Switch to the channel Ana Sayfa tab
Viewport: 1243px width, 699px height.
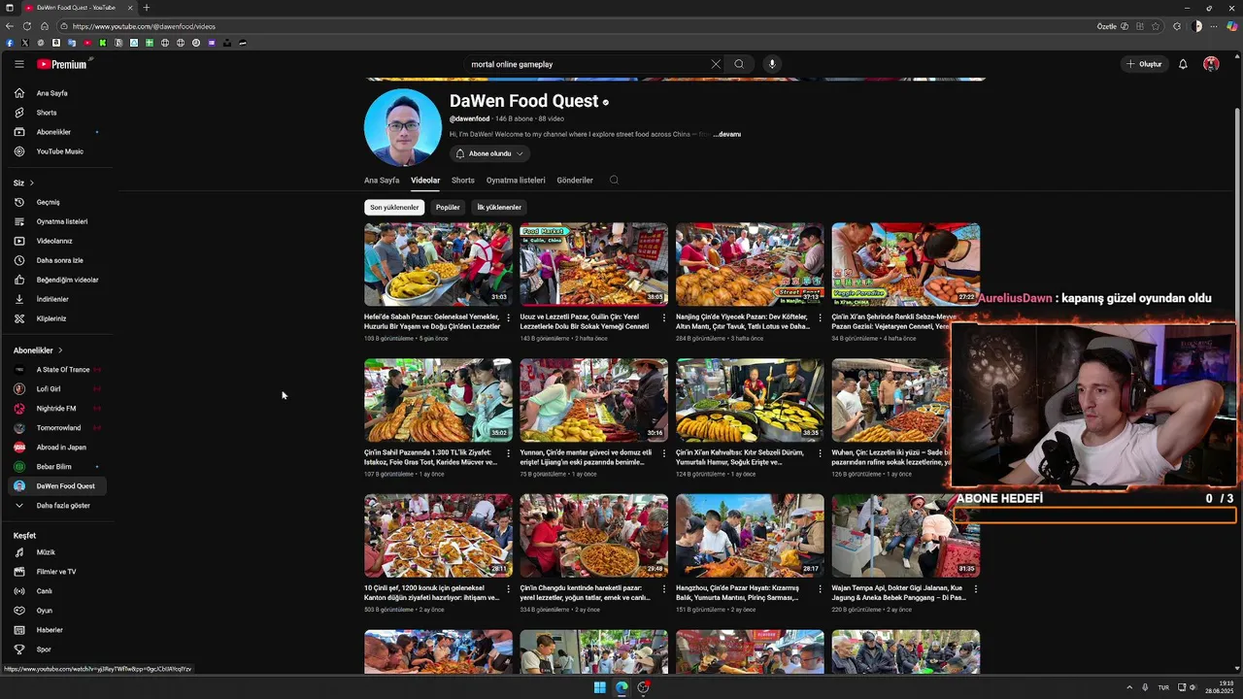[x=382, y=180]
